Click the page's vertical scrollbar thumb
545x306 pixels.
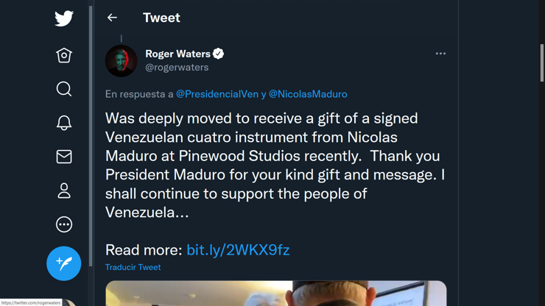click(x=542, y=63)
